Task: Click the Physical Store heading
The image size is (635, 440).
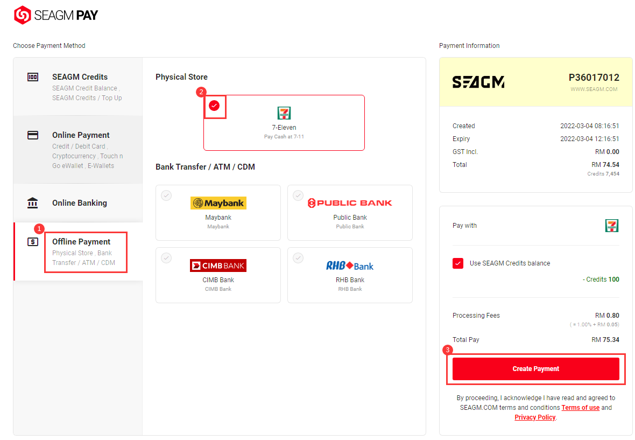Action: (181, 77)
